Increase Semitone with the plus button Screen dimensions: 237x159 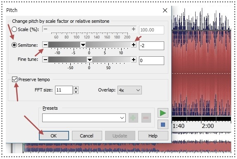coord(134,45)
